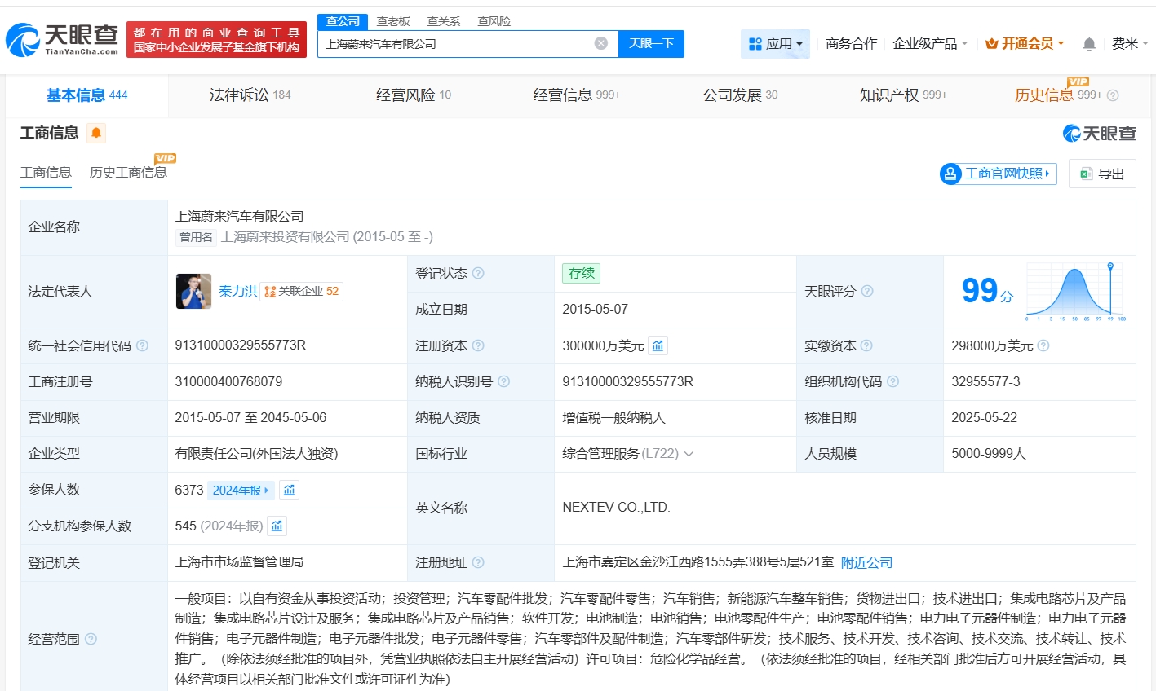Viewport: 1156px width, 691px height.
Task: Expand 综合管理服务(L722) industry chevron
Action: point(689,454)
